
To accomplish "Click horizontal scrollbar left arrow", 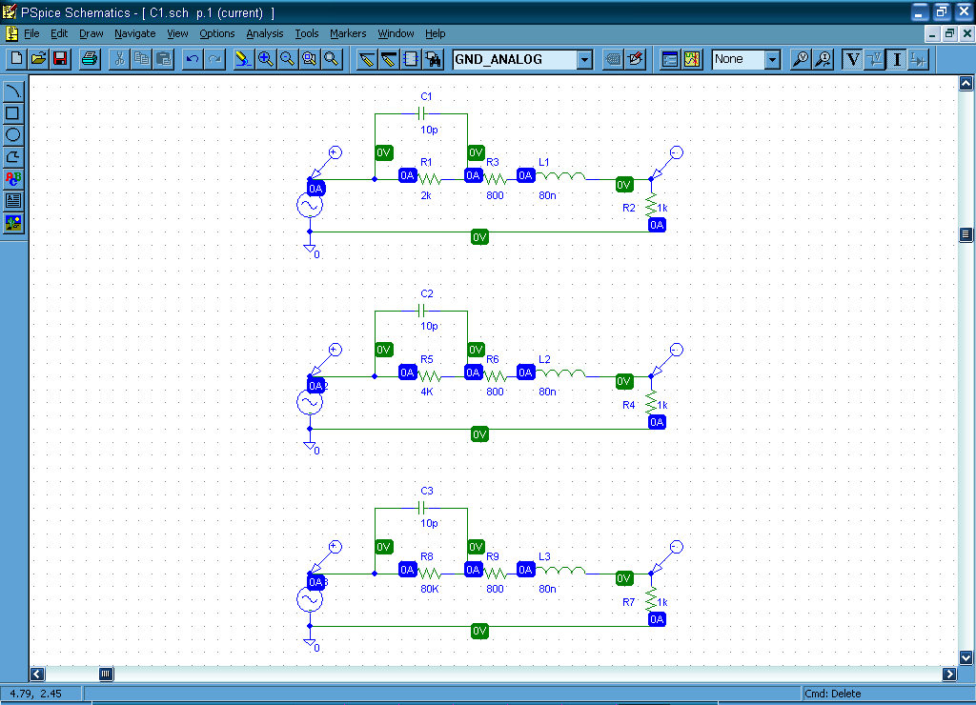I will click(x=37, y=674).
